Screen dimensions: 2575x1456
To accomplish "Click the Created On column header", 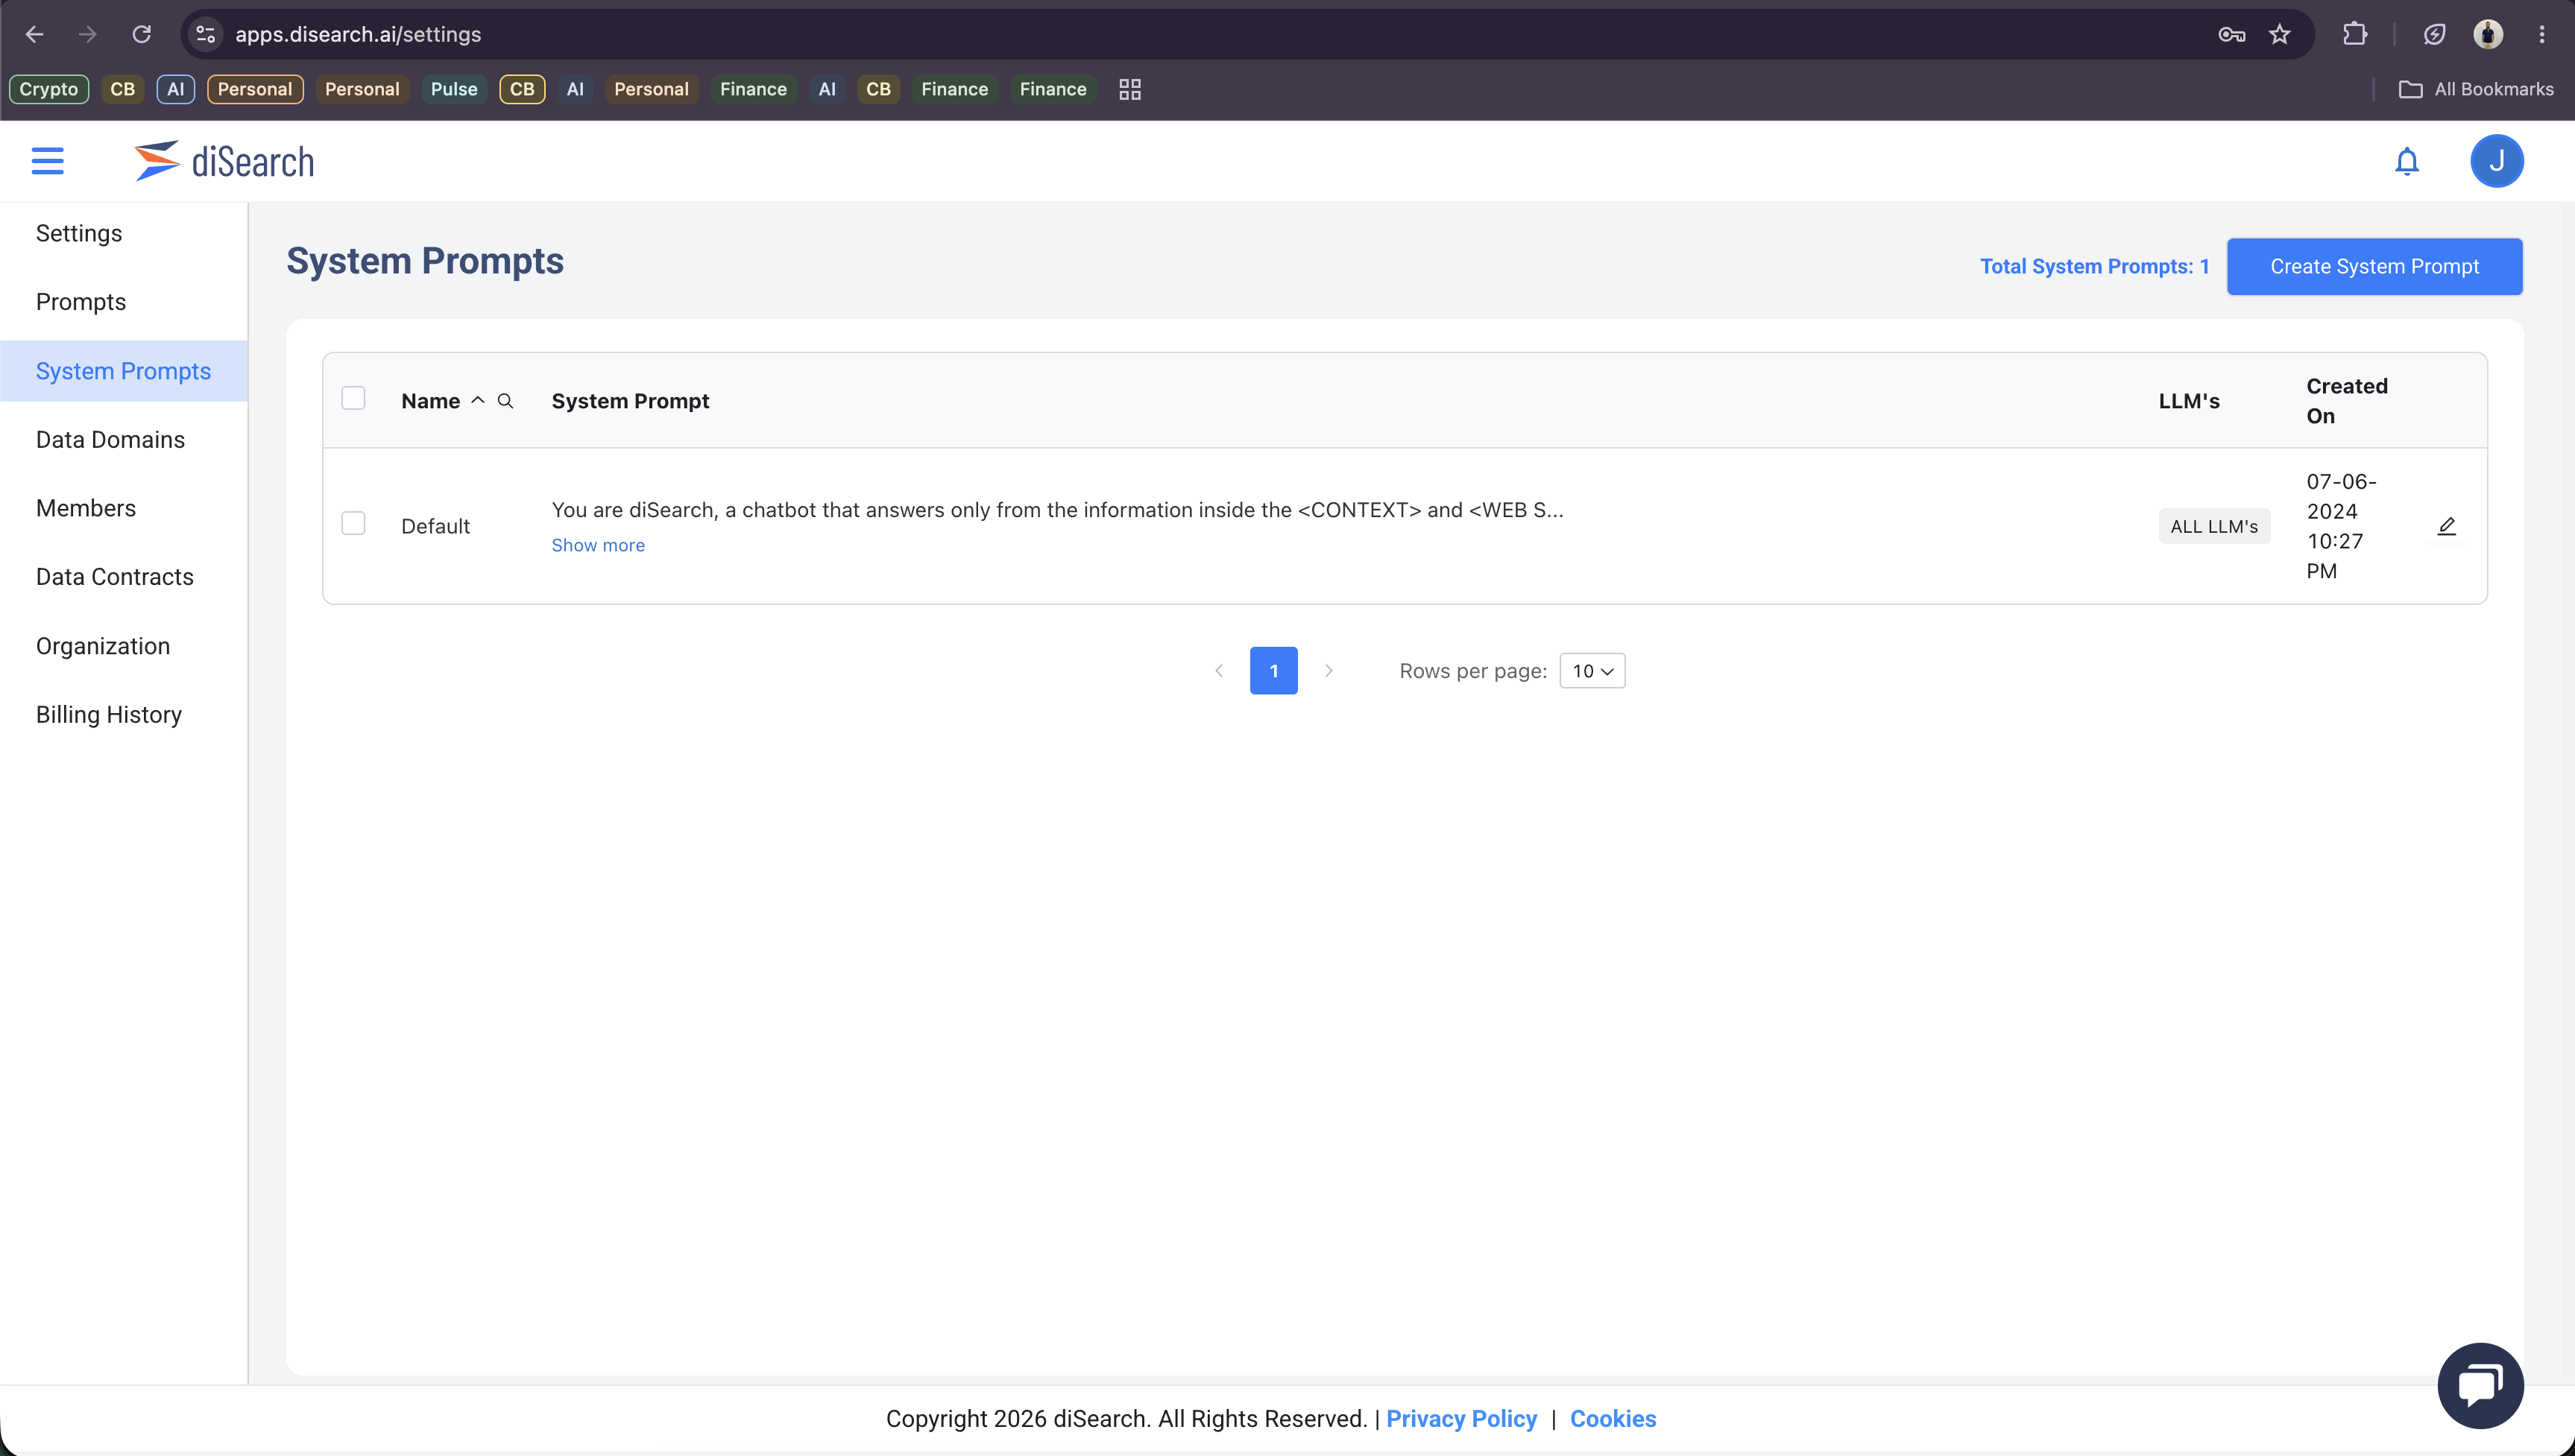I will [2347, 401].
